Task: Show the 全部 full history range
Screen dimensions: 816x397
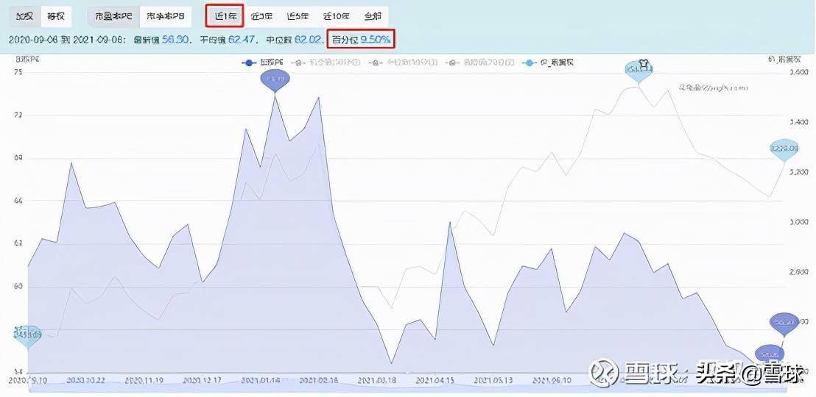Action: (372, 16)
